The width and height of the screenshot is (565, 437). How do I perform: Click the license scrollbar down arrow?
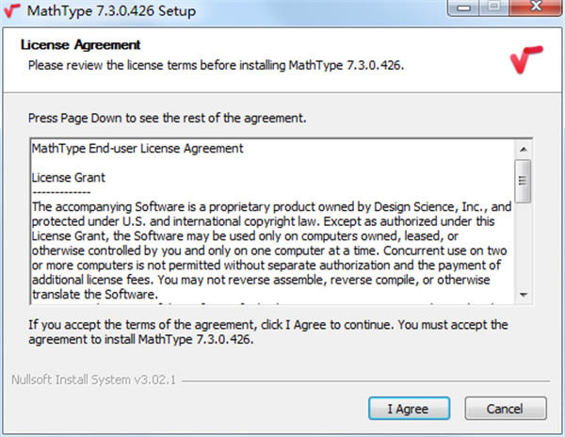(523, 295)
